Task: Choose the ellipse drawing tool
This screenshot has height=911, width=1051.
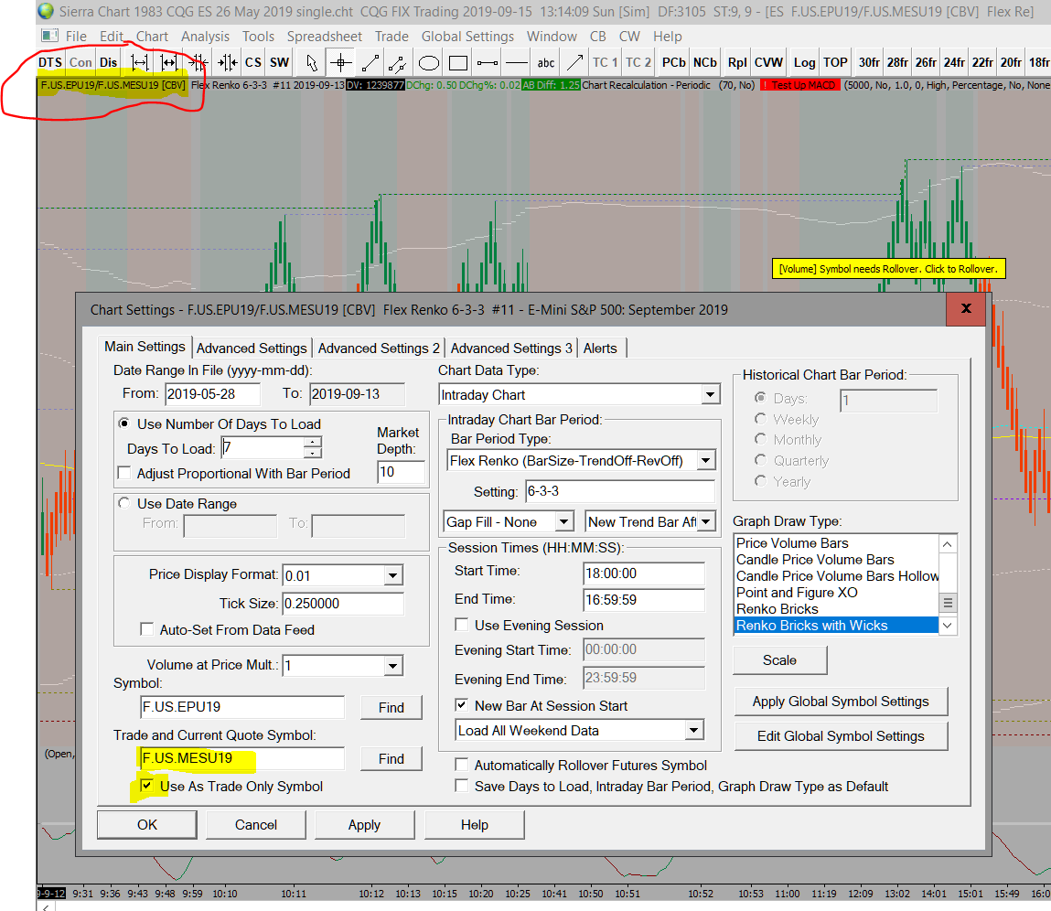Action: (x=428, y=62)
